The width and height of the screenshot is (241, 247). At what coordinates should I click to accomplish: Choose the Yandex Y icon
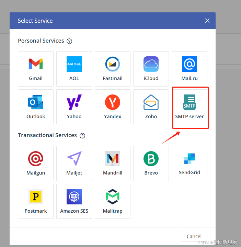(113, 102)
